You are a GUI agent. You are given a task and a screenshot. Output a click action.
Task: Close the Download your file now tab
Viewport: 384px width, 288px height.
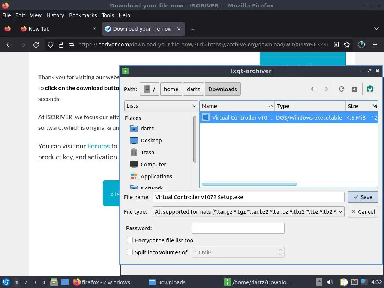pyautogui.click(x=179, y=29)
